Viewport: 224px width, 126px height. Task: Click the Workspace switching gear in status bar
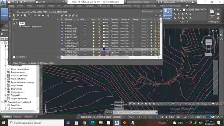pyautogui.click(x=178, y=117)
